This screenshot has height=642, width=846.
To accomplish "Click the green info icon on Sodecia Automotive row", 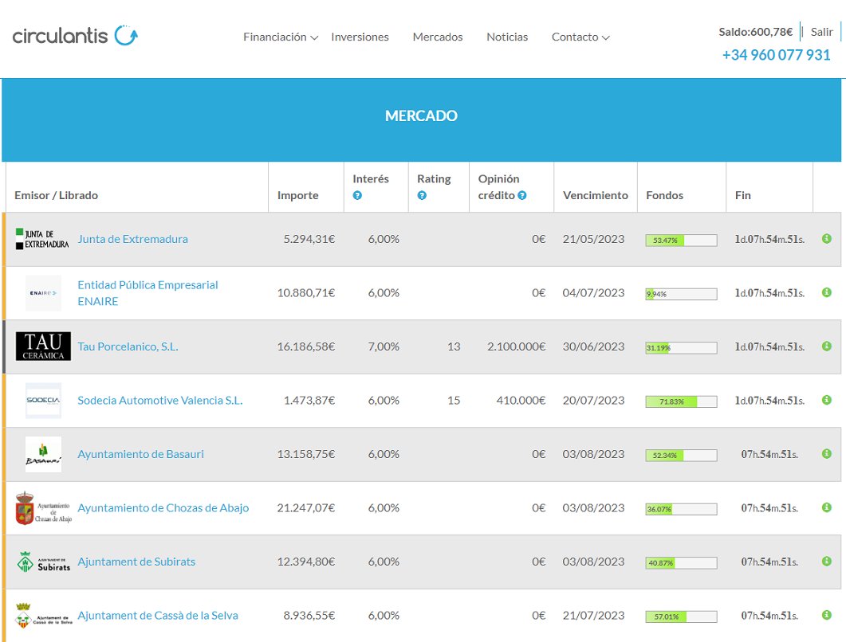I will 826,400.
